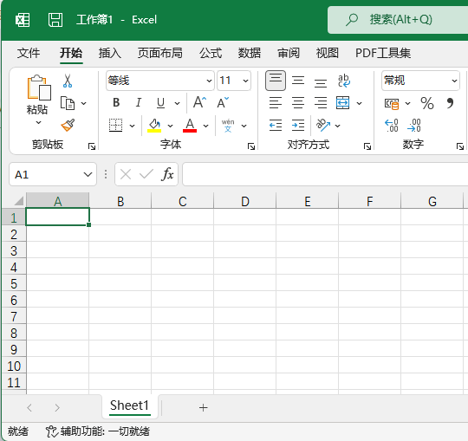Apply Comma style number format
The width and height of the screenshot is (468, 441).
coord(450,103)
